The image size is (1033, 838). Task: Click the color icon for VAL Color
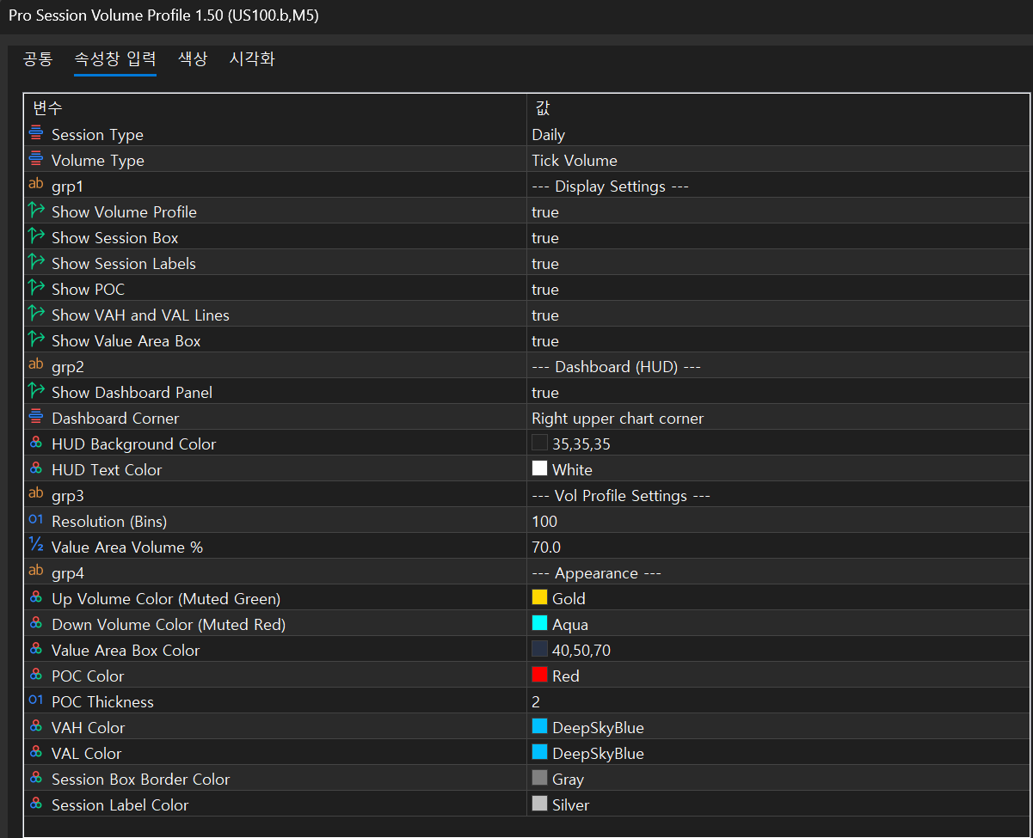click(x=36, y=752)
